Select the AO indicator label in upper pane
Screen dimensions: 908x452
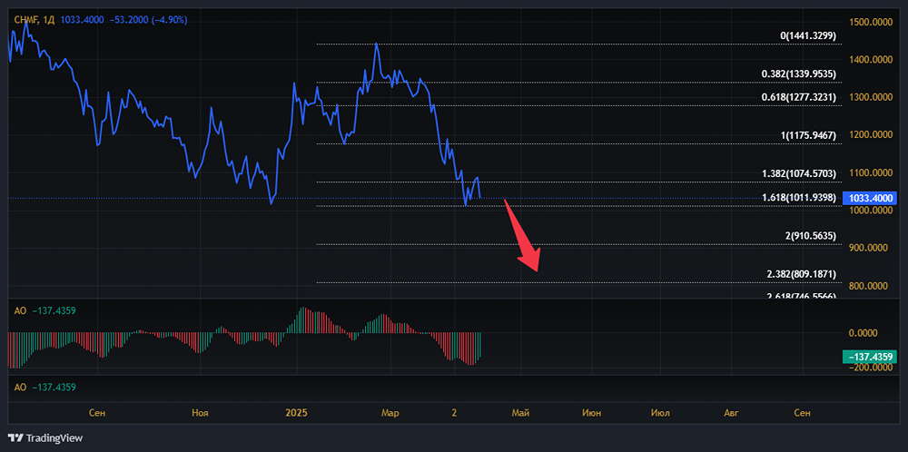(18, 310)
